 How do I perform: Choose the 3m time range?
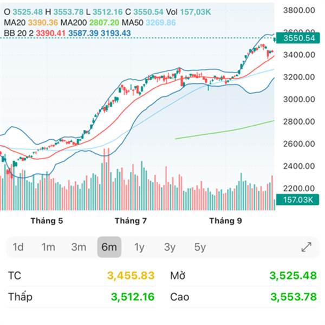click(79, 248)
